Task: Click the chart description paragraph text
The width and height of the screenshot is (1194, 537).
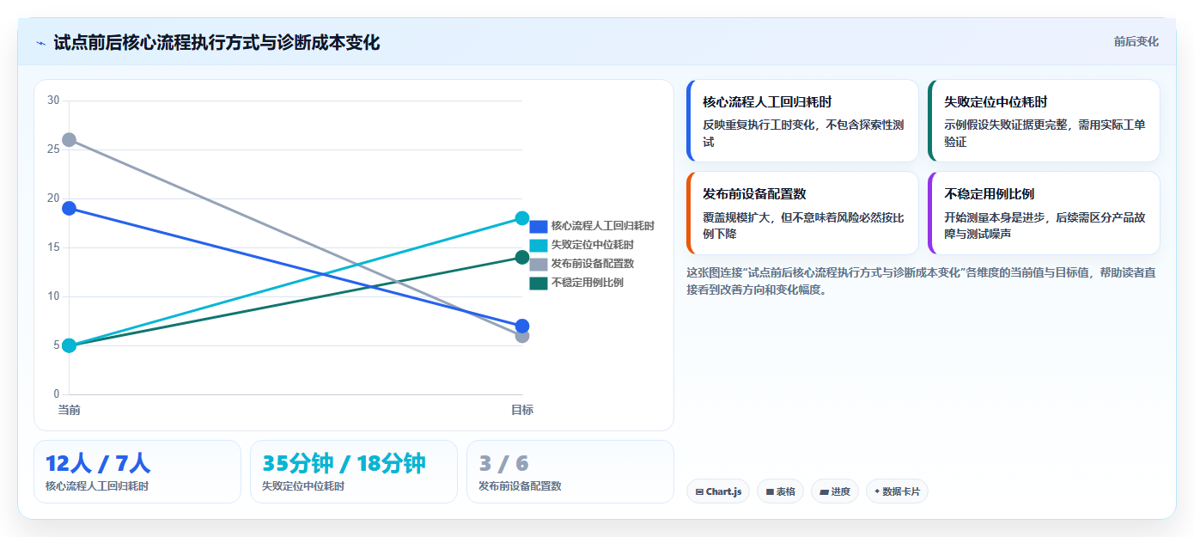Action: click(923, 281)
